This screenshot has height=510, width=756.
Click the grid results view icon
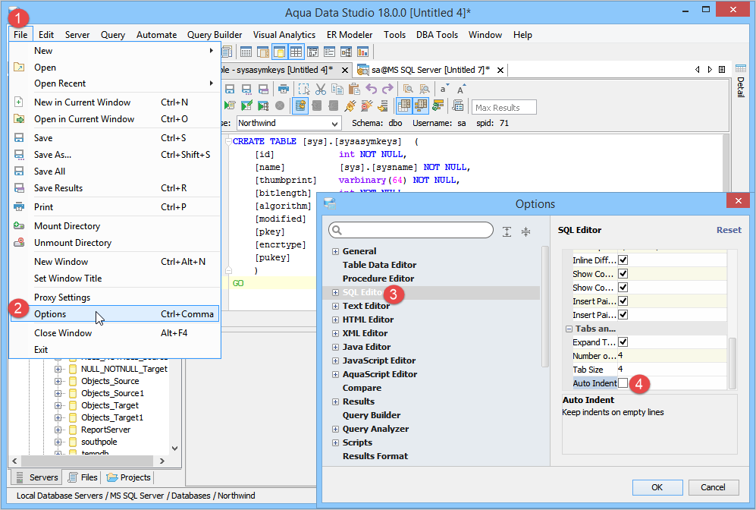point(404,105)
